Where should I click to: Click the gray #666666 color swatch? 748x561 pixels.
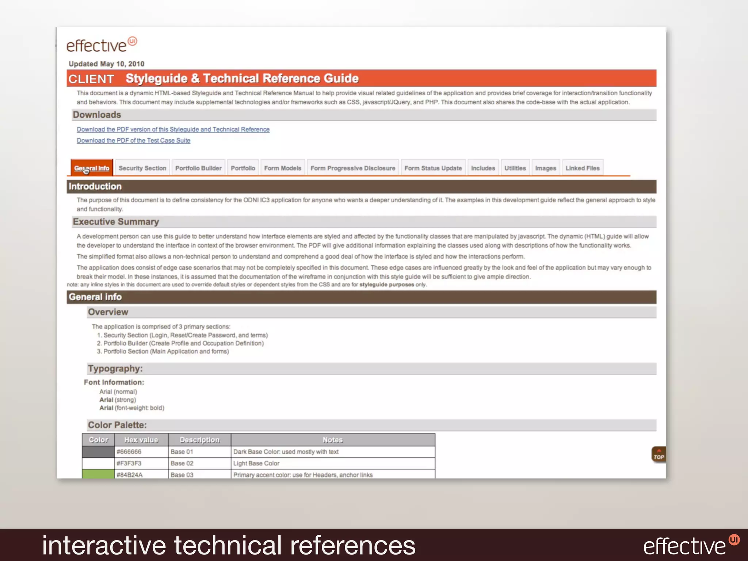(x=98, y=452)
